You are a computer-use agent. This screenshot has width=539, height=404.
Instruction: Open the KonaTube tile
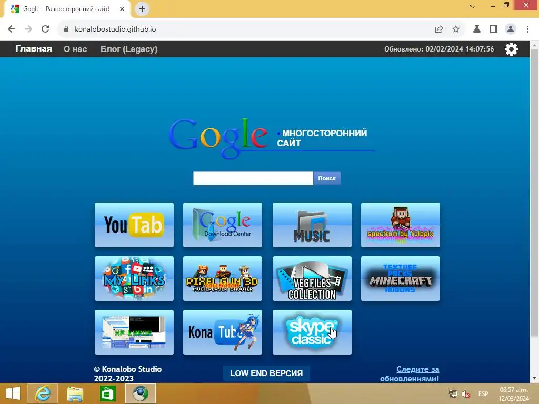[x=223, y=332]
